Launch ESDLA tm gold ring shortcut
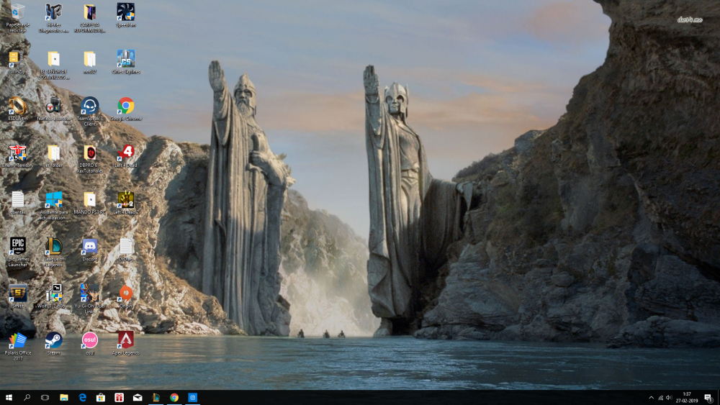Screen dimensions: 720x405 pyautogui.click(x=17, y=109)
